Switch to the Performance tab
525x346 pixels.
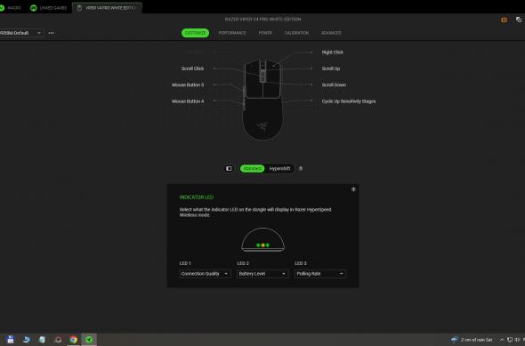pyautogui.click(x=232, y=33)
